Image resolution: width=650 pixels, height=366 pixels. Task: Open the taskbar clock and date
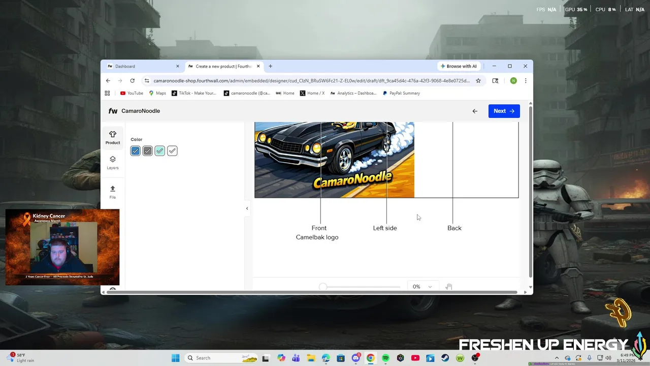click(627, 358)
